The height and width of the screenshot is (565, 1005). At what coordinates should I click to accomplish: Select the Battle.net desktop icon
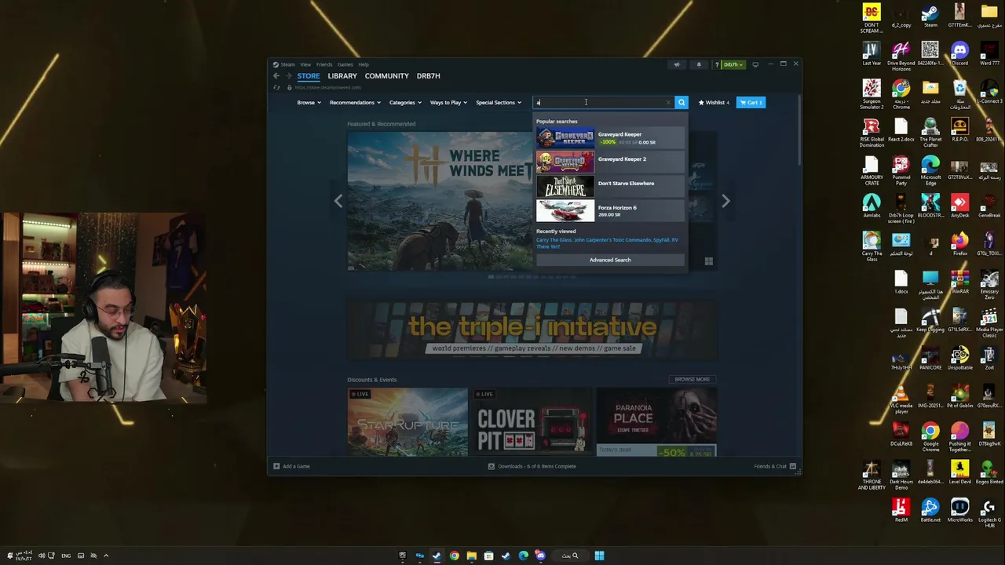[x=930, y=509]
